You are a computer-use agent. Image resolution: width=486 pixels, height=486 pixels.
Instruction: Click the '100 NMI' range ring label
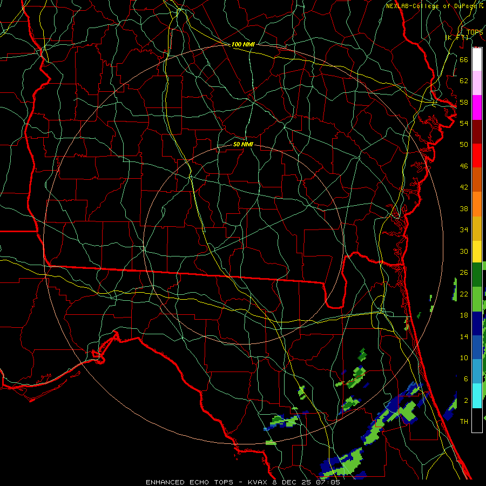[243, 44]
